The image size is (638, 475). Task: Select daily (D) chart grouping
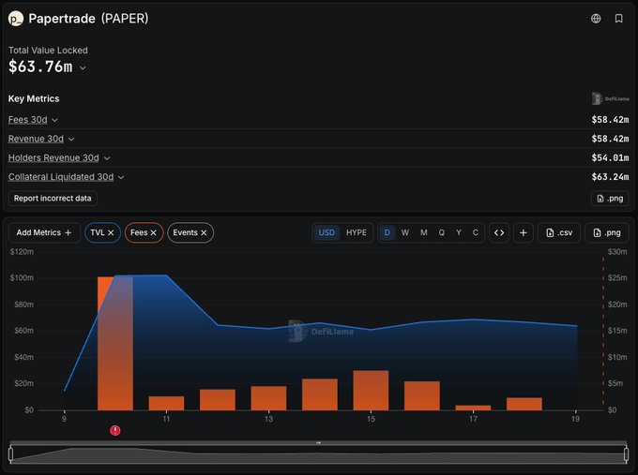coord(387,232)
